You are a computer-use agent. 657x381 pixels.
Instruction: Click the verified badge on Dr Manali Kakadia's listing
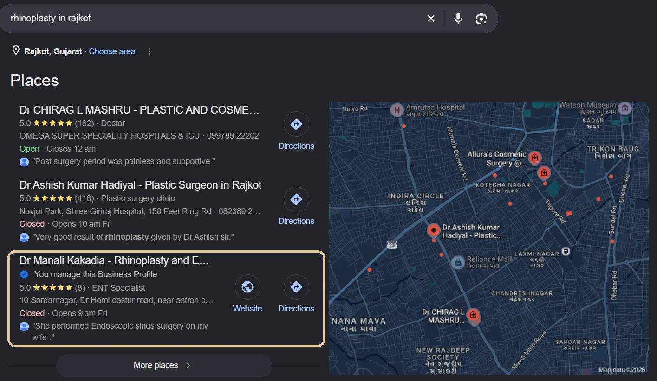[x=24, y=274]
